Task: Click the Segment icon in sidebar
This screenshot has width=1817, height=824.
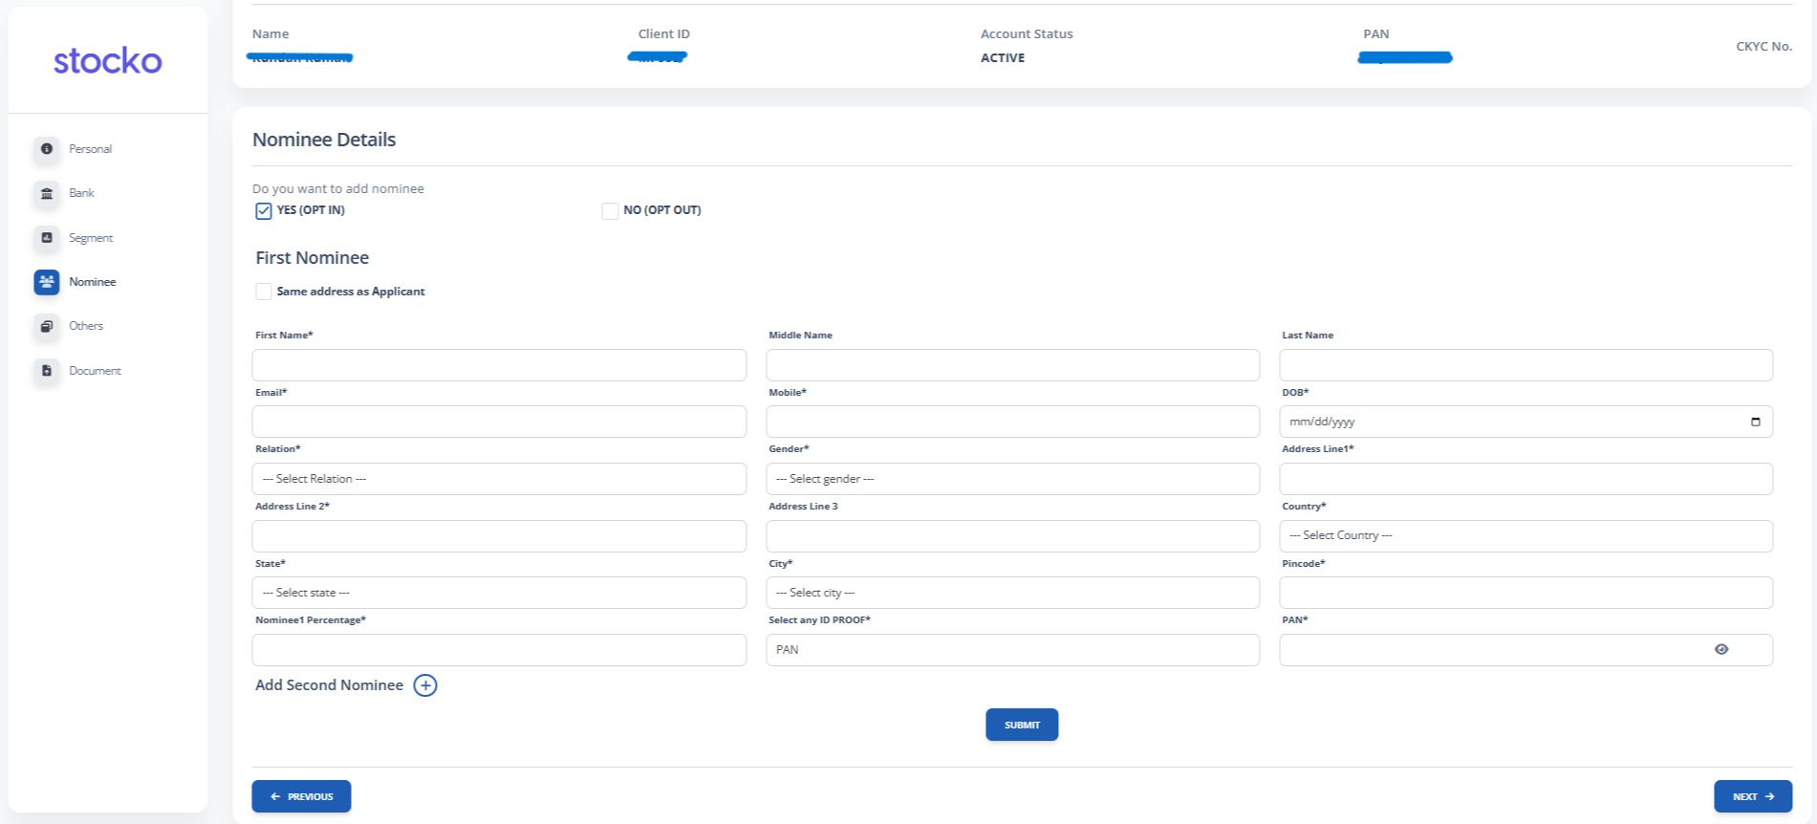Action: click(x=46, y=238)
